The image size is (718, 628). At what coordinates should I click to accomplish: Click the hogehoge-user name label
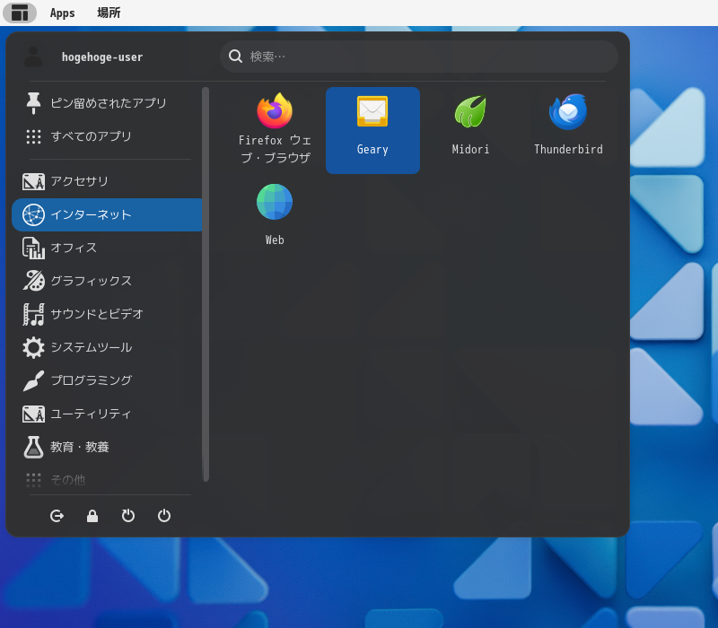click(x=102, y=57)
